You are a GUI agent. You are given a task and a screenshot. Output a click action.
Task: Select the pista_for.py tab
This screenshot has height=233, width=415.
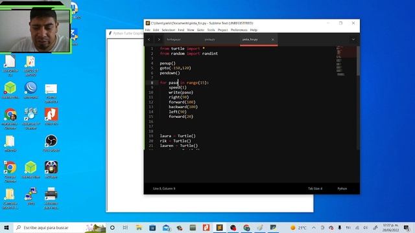[250, 39]
